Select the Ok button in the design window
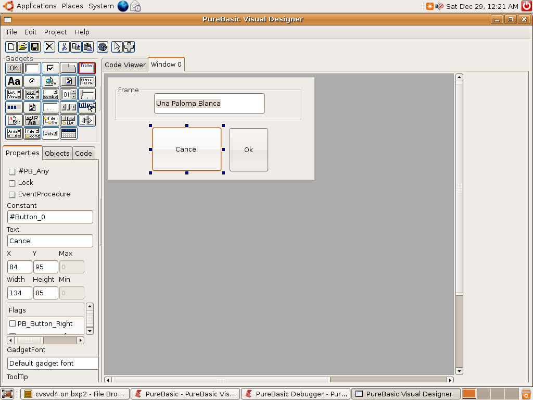This screenshot has width=533, height=400. (x=248, y=149)
